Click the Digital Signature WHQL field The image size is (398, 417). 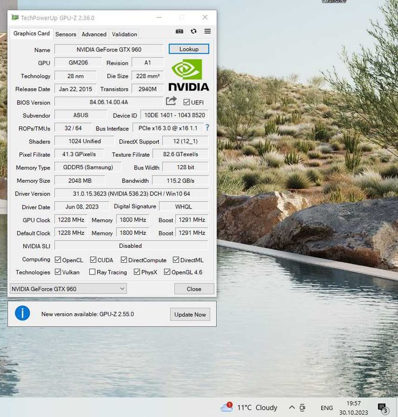(184, 206)
